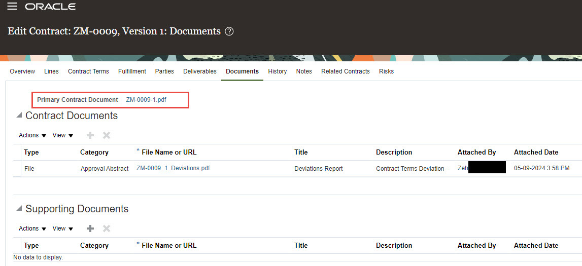Click the No data to display message
Screen dimensions: 582x266
coord(38,257)
